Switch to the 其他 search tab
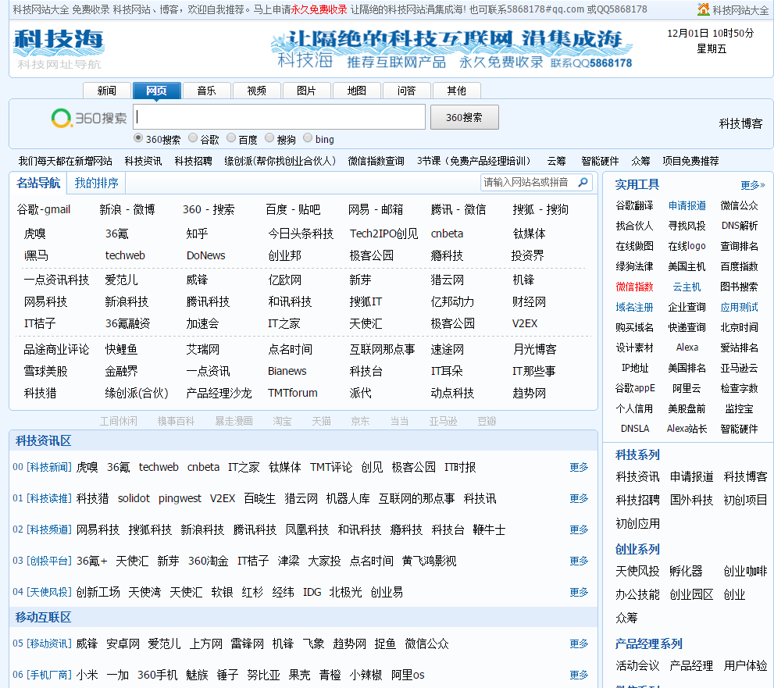Viewport: 774px width, 688px height. coord(457,91)
